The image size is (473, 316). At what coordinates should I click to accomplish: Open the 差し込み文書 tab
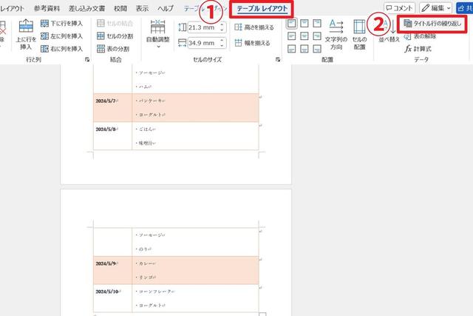[x=87, y=8]
